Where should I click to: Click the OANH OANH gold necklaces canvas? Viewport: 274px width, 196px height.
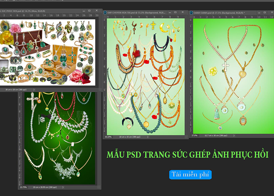233,76
